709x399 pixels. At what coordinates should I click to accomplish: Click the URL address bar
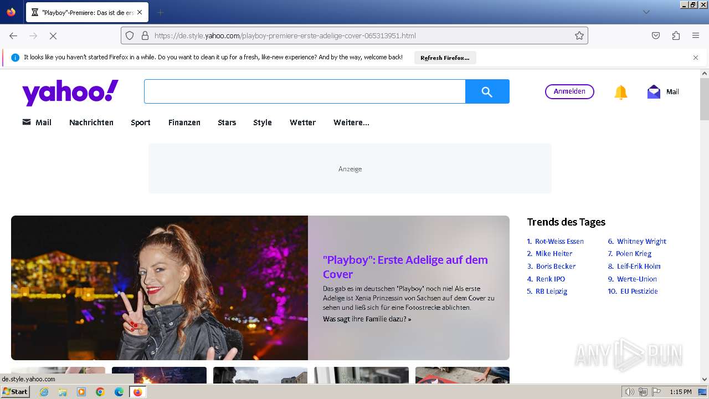coord(354,35)
